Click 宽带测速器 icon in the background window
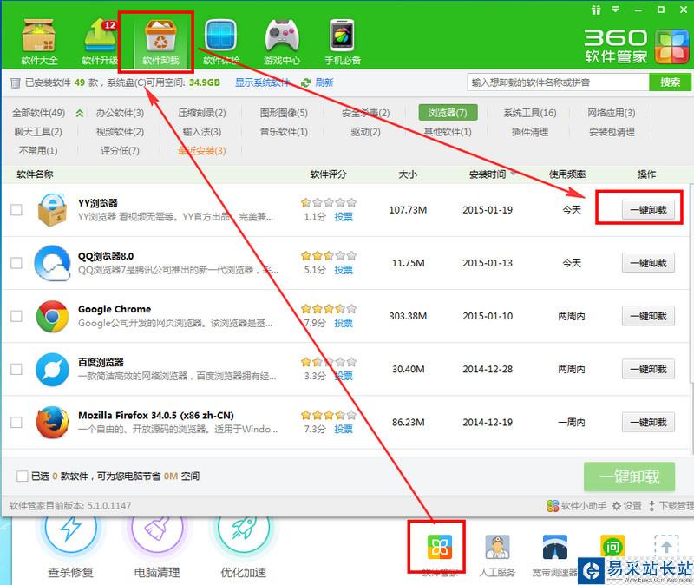 tap(554, 547)
